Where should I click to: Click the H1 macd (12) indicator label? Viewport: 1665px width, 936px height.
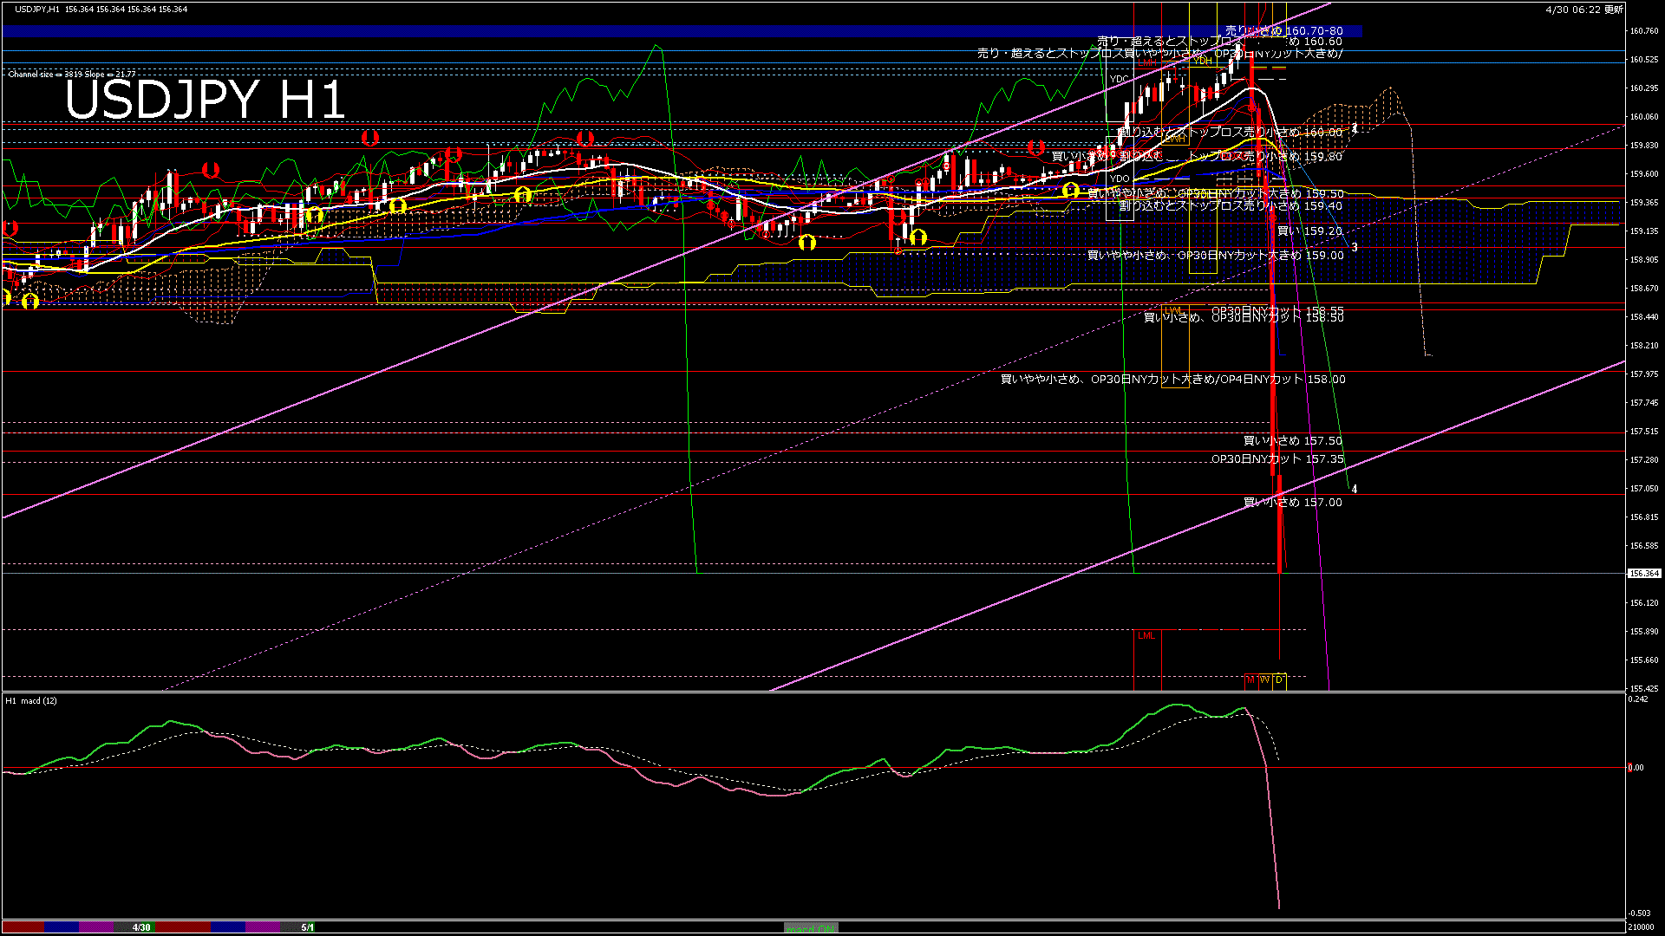(31, 700)
